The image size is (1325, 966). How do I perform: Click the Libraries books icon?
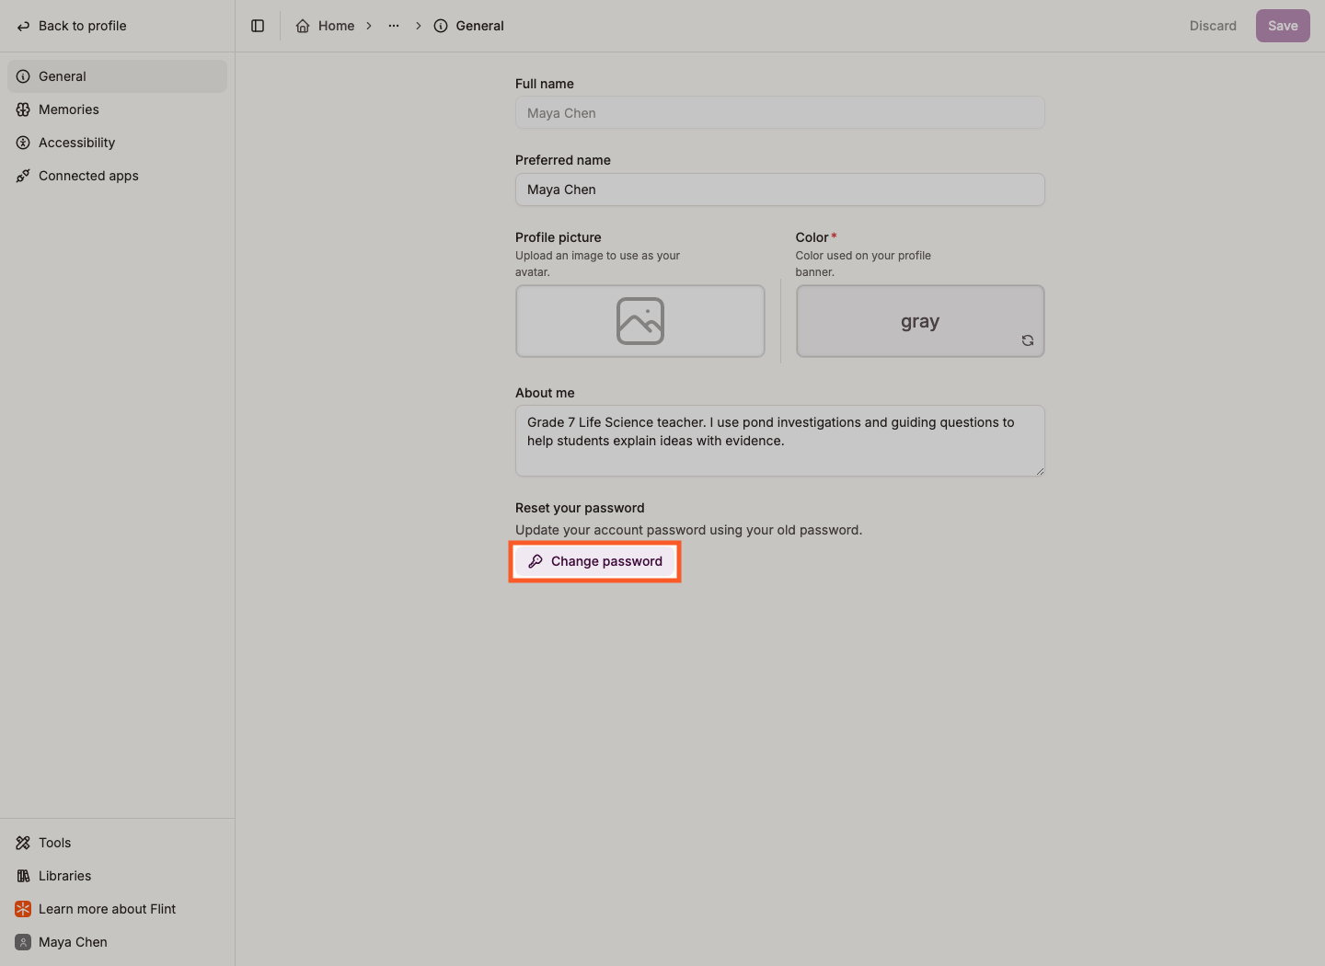[x=23, y=876]
